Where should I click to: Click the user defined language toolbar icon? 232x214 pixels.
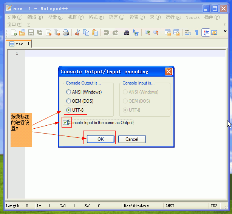click(x=214, y=32)
